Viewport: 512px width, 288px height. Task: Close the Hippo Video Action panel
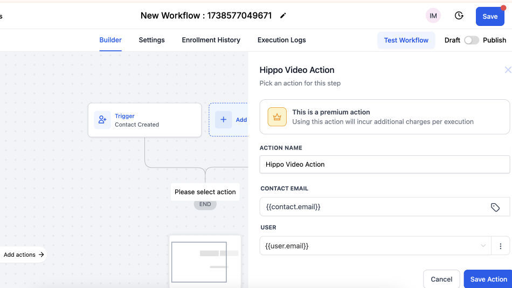(508, 70)
